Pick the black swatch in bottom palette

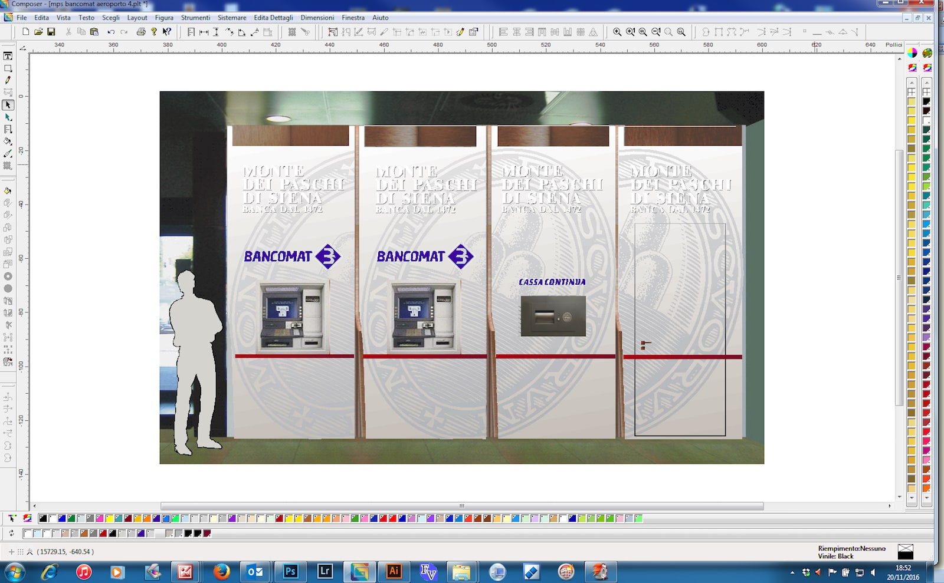click(42, 519)
